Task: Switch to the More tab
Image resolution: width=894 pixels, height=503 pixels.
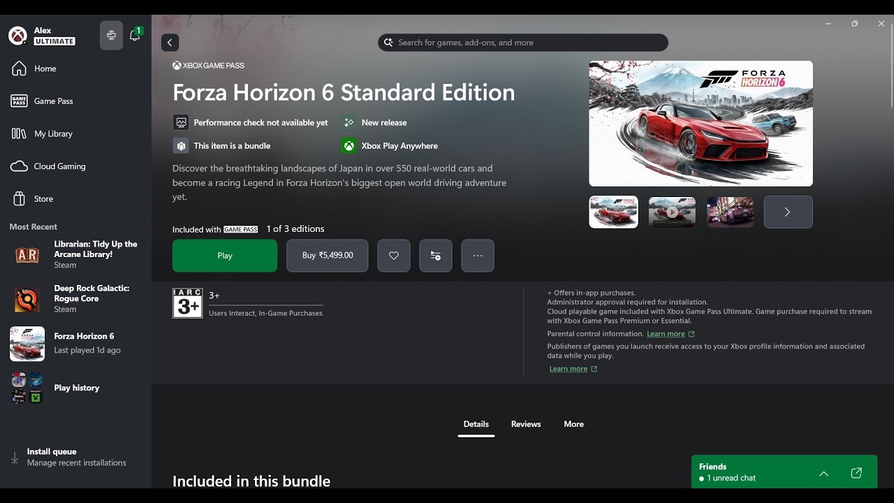Action: pyautogui.click(x=574, y=424)
